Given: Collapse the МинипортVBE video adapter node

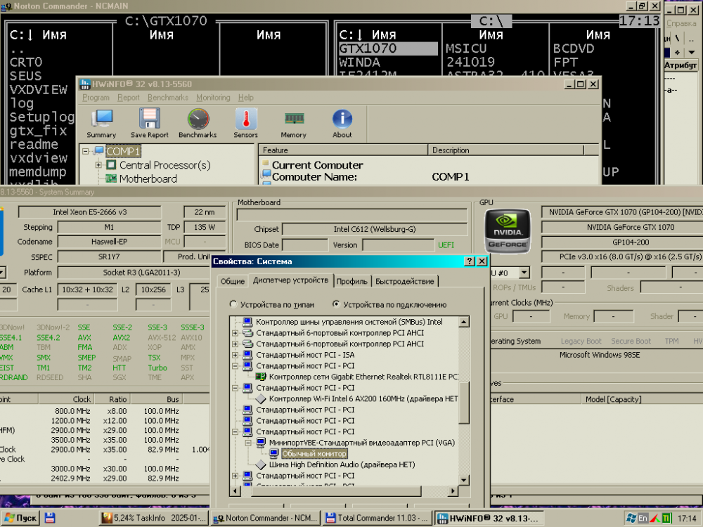Looking at the screenshot, I should pyautogui.click(x=247, y=443).
